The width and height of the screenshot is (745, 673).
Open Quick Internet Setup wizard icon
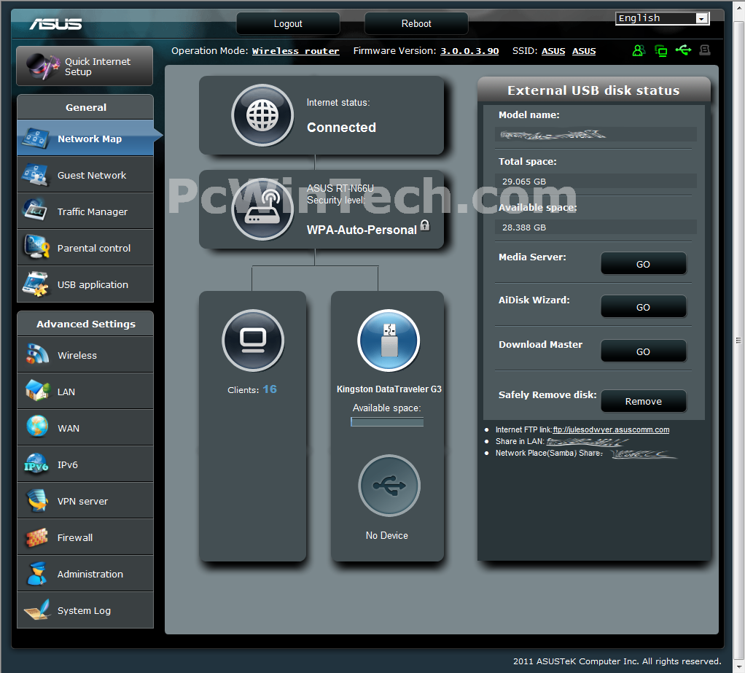click(x=42, y=66)
